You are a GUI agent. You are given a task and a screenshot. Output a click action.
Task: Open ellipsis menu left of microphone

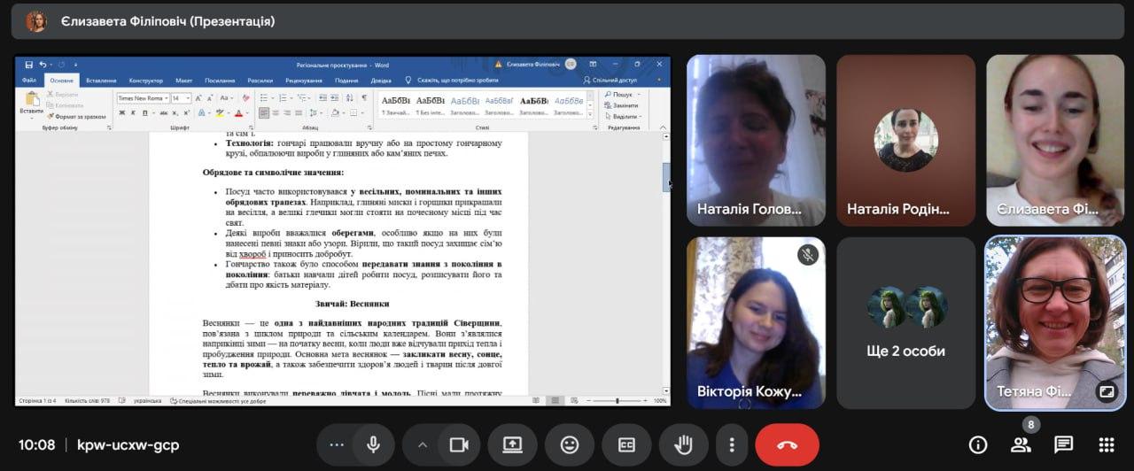pyautogui.click(x=337, y=444)
